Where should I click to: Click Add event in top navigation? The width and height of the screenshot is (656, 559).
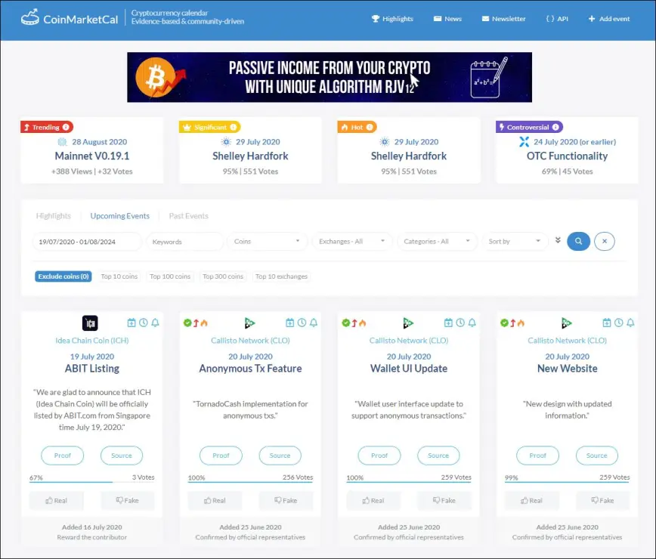pyautogui.click(x=608, y=19)
